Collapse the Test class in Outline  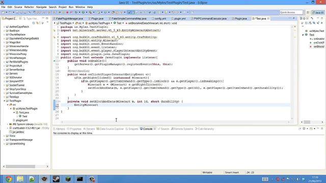303,35
